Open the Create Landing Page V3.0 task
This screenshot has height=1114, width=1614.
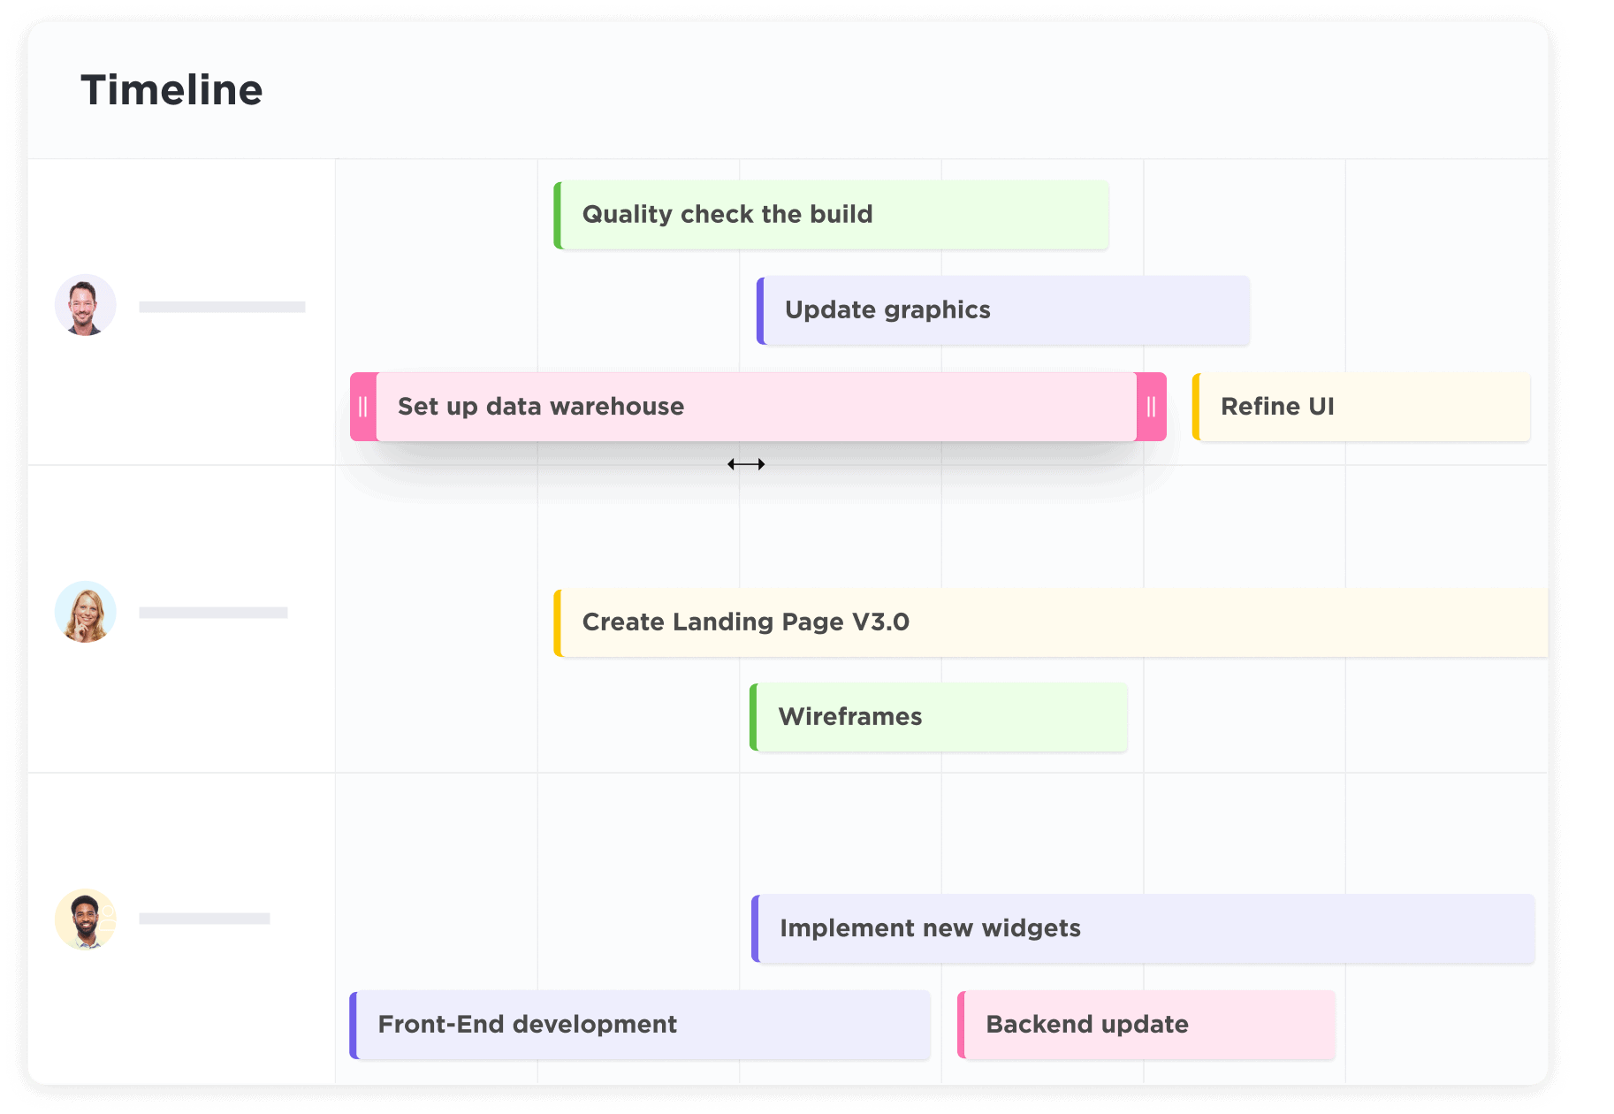(1052, 622)
